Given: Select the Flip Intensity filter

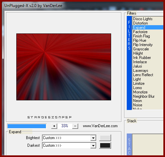Looking at the screenshot, I should 148,45.
